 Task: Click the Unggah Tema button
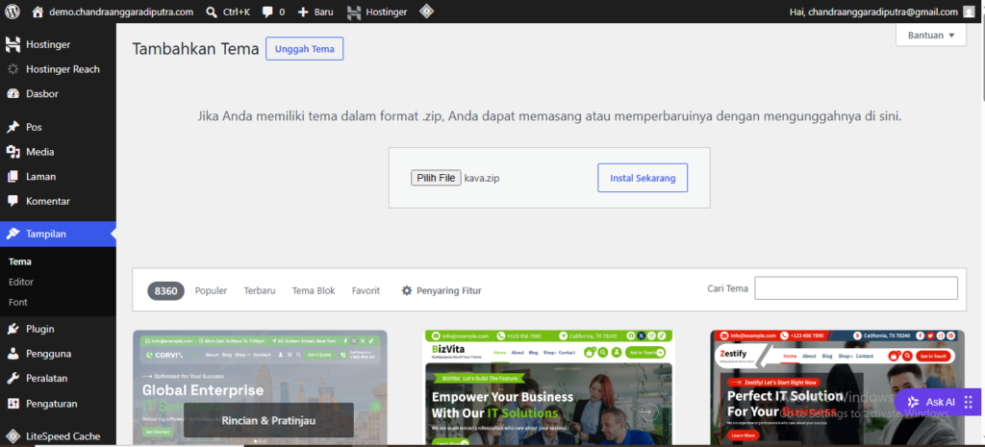pyautogui.click(x=305, y=49)
